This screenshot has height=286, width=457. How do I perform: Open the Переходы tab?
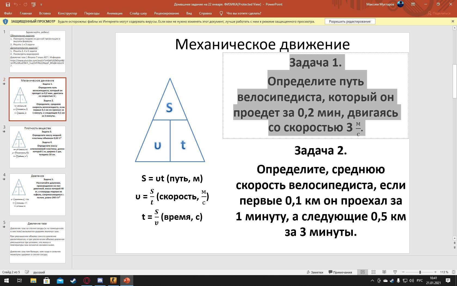click(x=92, y=13)
